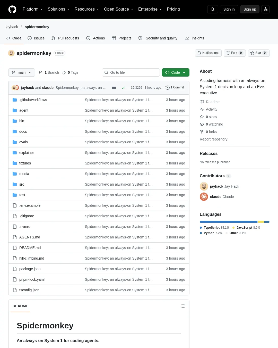Click the green check status icon
The height and width of the screenshot is (348, 278).
click(x=123, y=88)
